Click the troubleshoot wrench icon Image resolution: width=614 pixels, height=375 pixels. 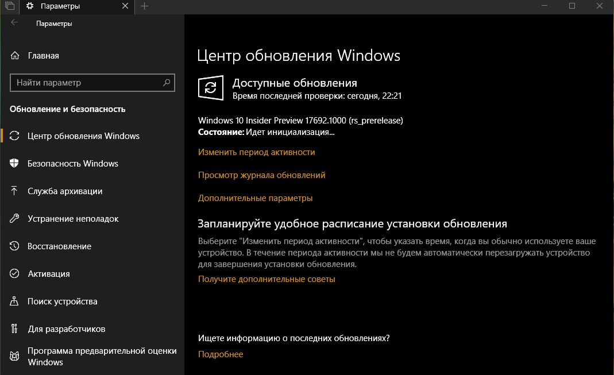pos(15,219)
